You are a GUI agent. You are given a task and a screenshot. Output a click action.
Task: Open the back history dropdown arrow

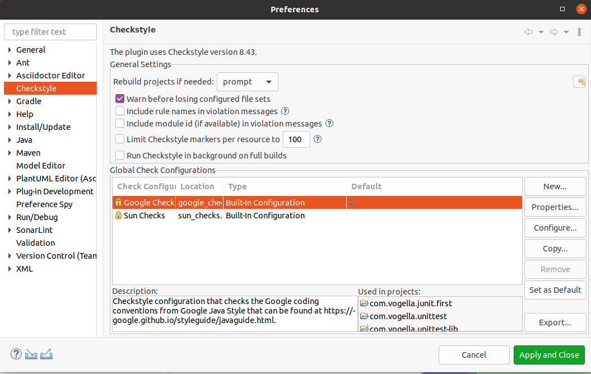pos(541,32)
